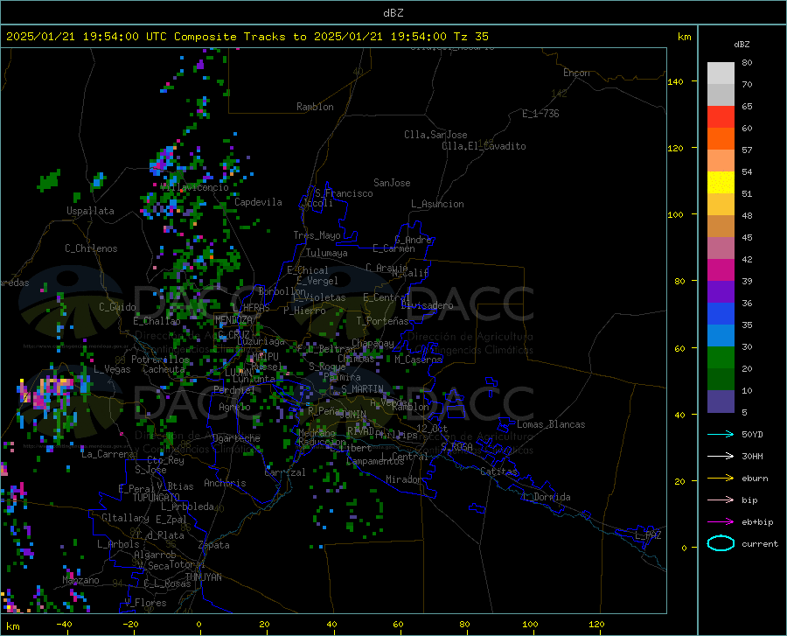Select the pink bip arrow in legend
This screenshot has height=636, width=787.
point(721,500)
